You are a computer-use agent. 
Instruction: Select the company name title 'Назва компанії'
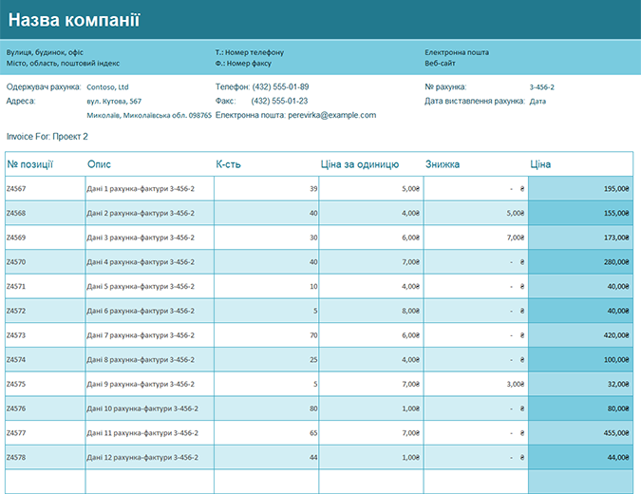click(x=74, y=20)
